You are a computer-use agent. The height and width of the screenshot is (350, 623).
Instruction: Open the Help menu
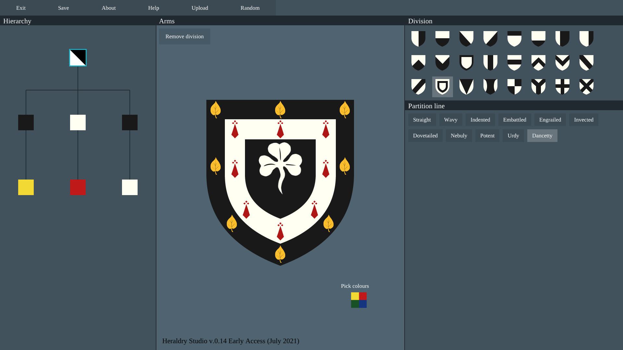click(153, 8)
